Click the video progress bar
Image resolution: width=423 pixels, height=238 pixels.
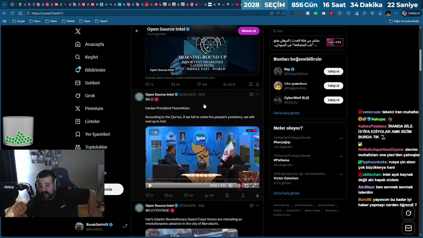click(202, 179)
